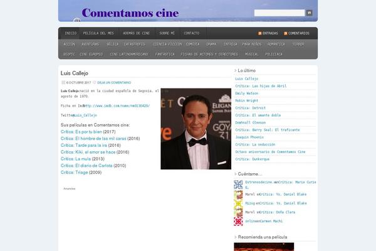Open Crítica: El diario de Carlota
This screenshot has width=376, height=251.
click(86, 166)
